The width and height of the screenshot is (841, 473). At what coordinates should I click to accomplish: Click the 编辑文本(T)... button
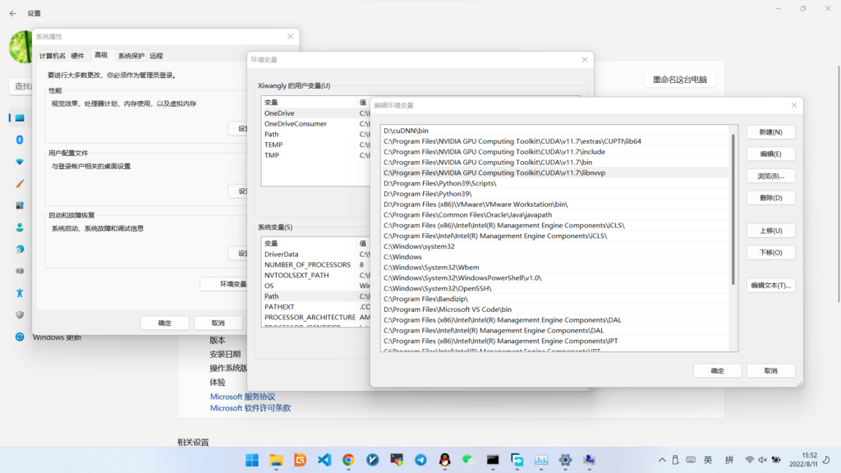(x=770, y=285)
